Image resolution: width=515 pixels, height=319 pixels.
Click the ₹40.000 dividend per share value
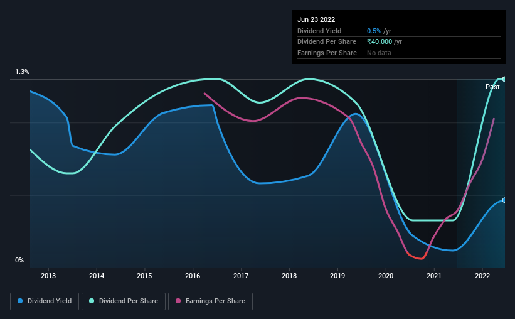click(x=380, y=42)
